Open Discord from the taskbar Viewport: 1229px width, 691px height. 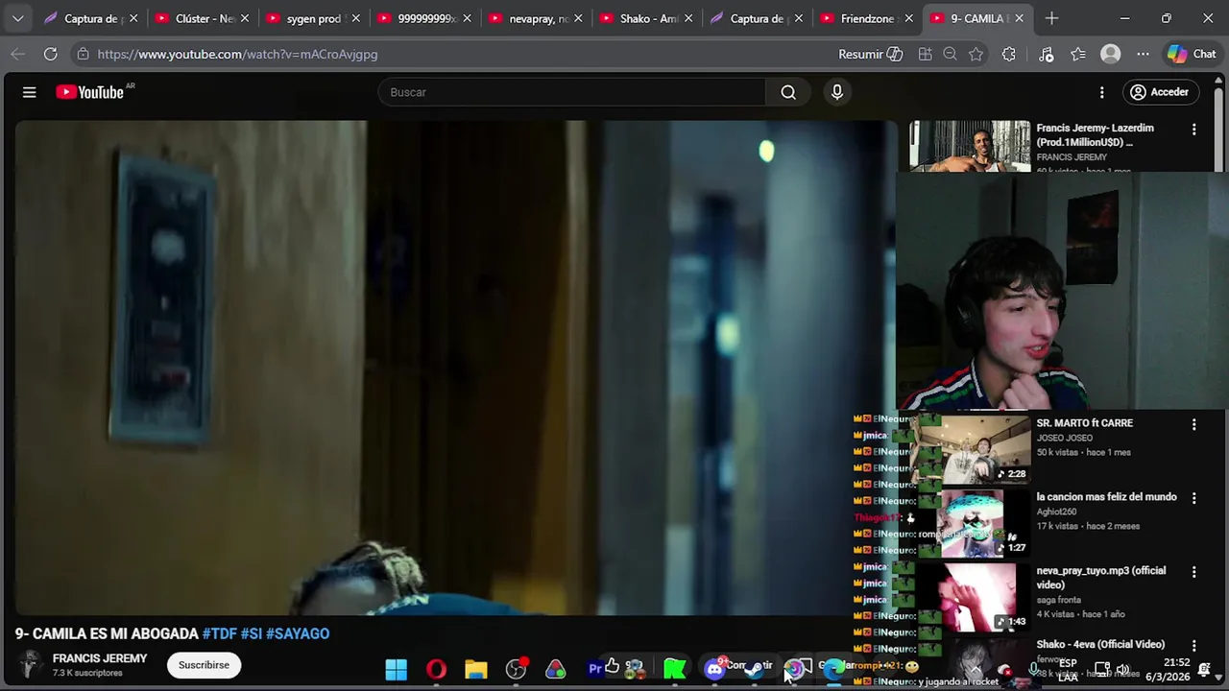pos(714,669)
